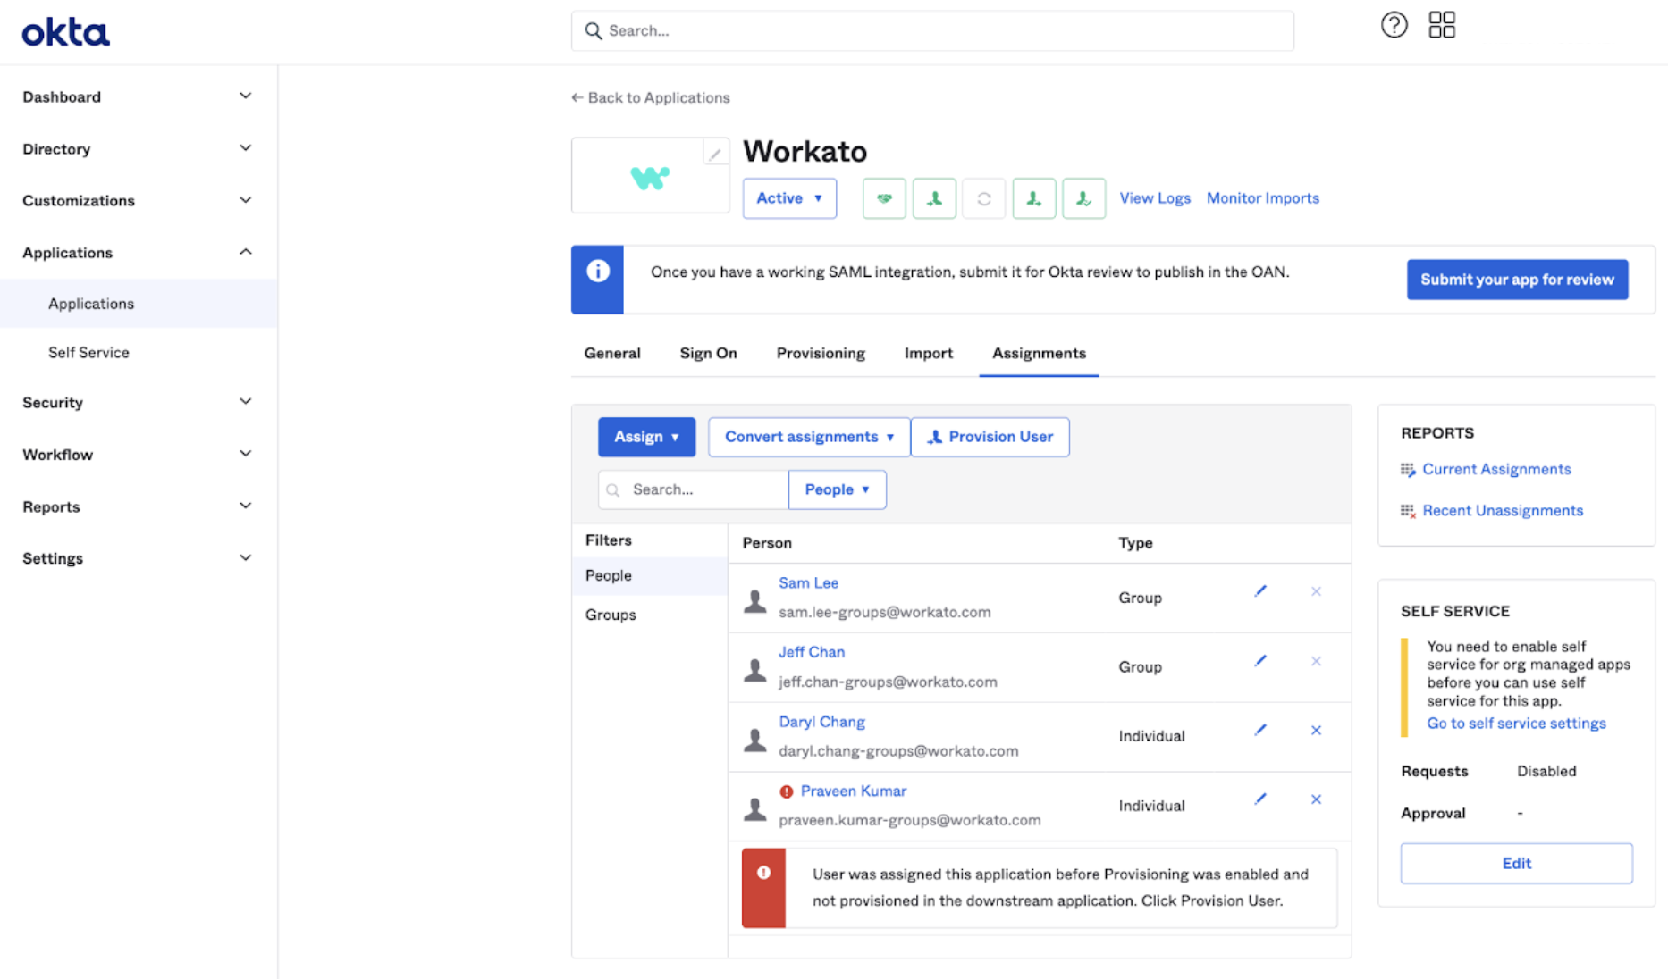This screenshot has width=1668, height=979.
Task: Switch to the Sign On tab
Action: click(x=708, y=353)
